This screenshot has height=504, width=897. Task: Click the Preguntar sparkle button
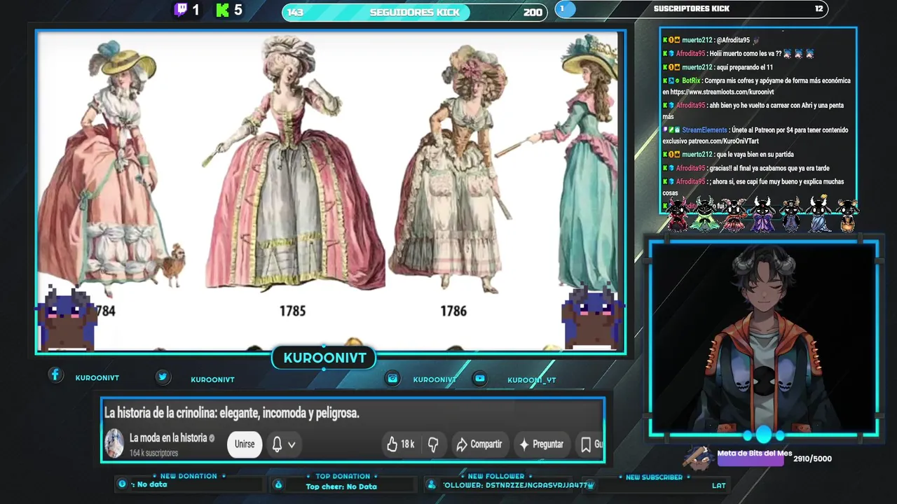pyautogui.click(x=540, y=444)
